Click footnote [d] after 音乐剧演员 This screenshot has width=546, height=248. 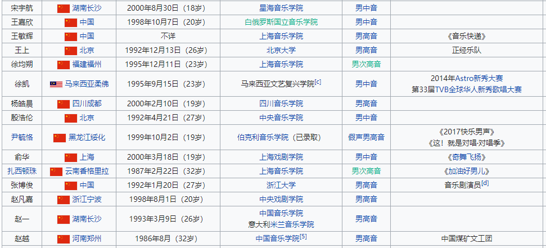tap(485, 183)
